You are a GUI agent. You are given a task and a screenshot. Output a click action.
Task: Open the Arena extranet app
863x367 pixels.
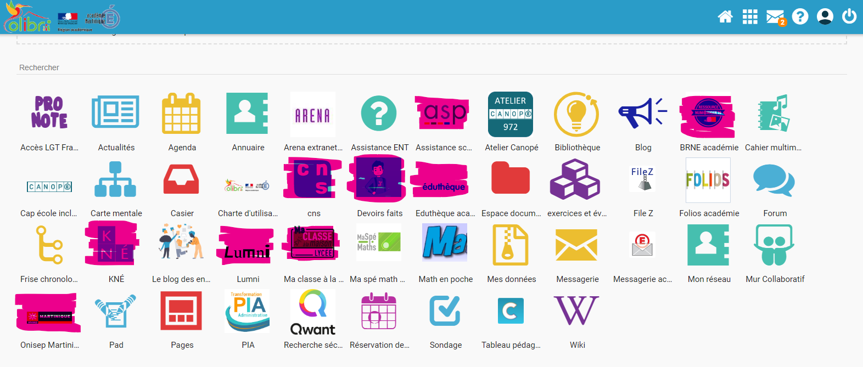click(x=313, y=114)
